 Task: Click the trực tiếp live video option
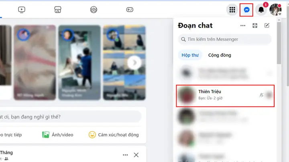point(11,135)
